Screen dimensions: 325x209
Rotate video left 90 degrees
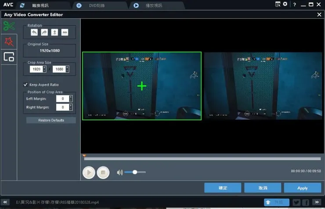coord(34,32)
